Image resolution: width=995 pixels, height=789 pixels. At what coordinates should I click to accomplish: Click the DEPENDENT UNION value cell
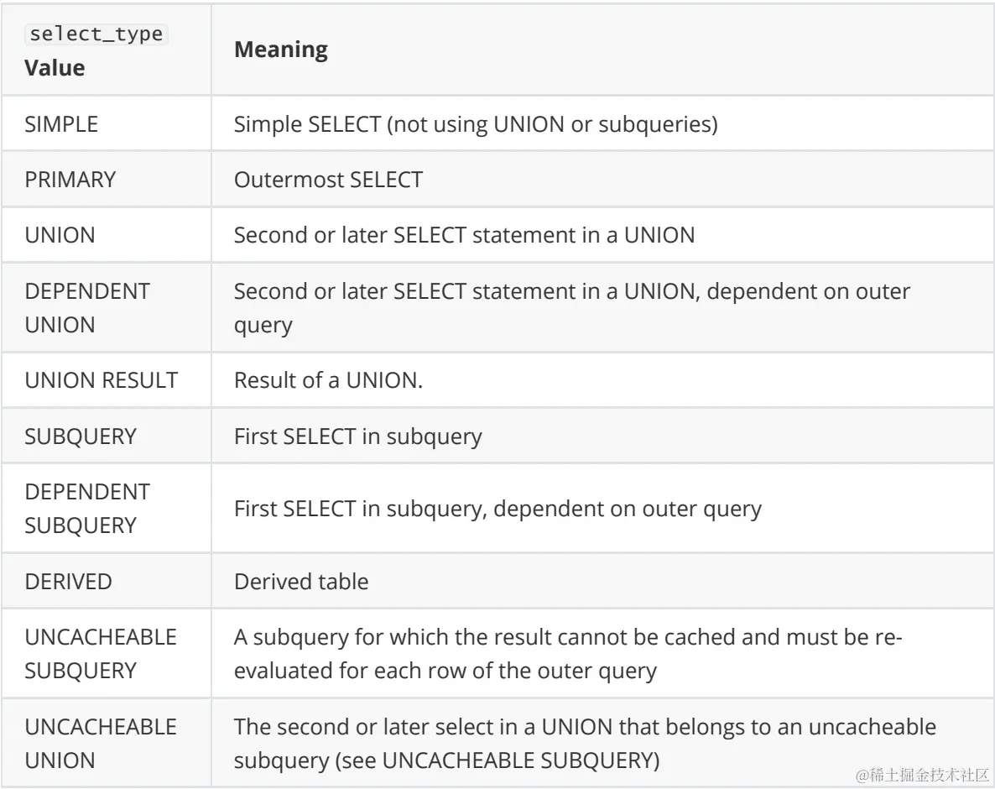(106, 308)
